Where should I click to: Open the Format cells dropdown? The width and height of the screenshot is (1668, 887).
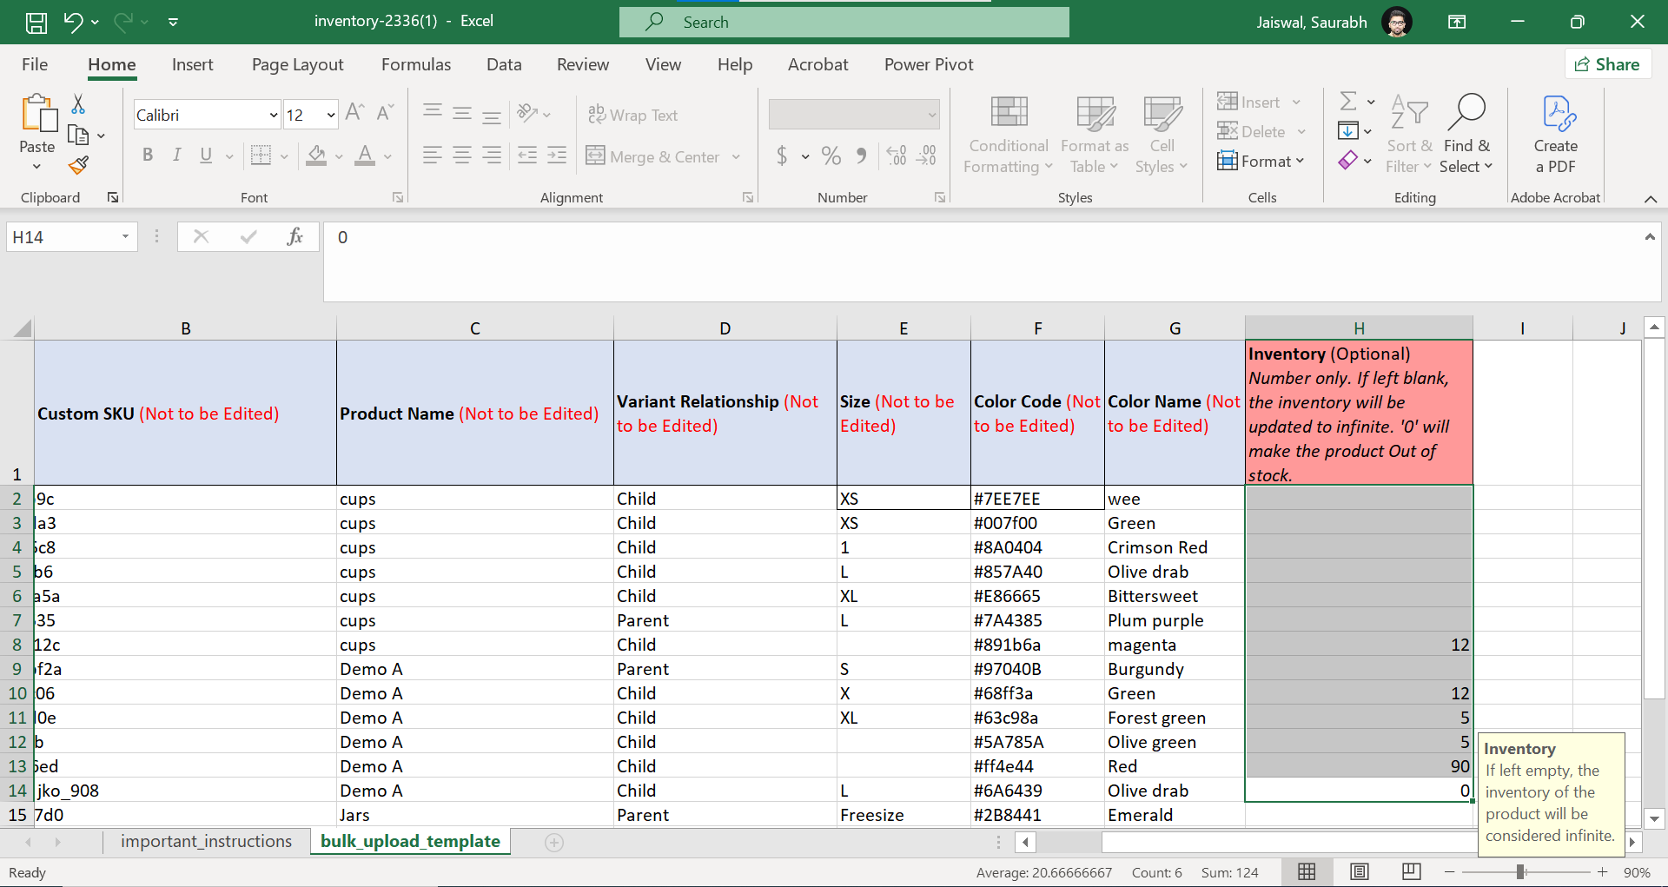coord(1261,161)
